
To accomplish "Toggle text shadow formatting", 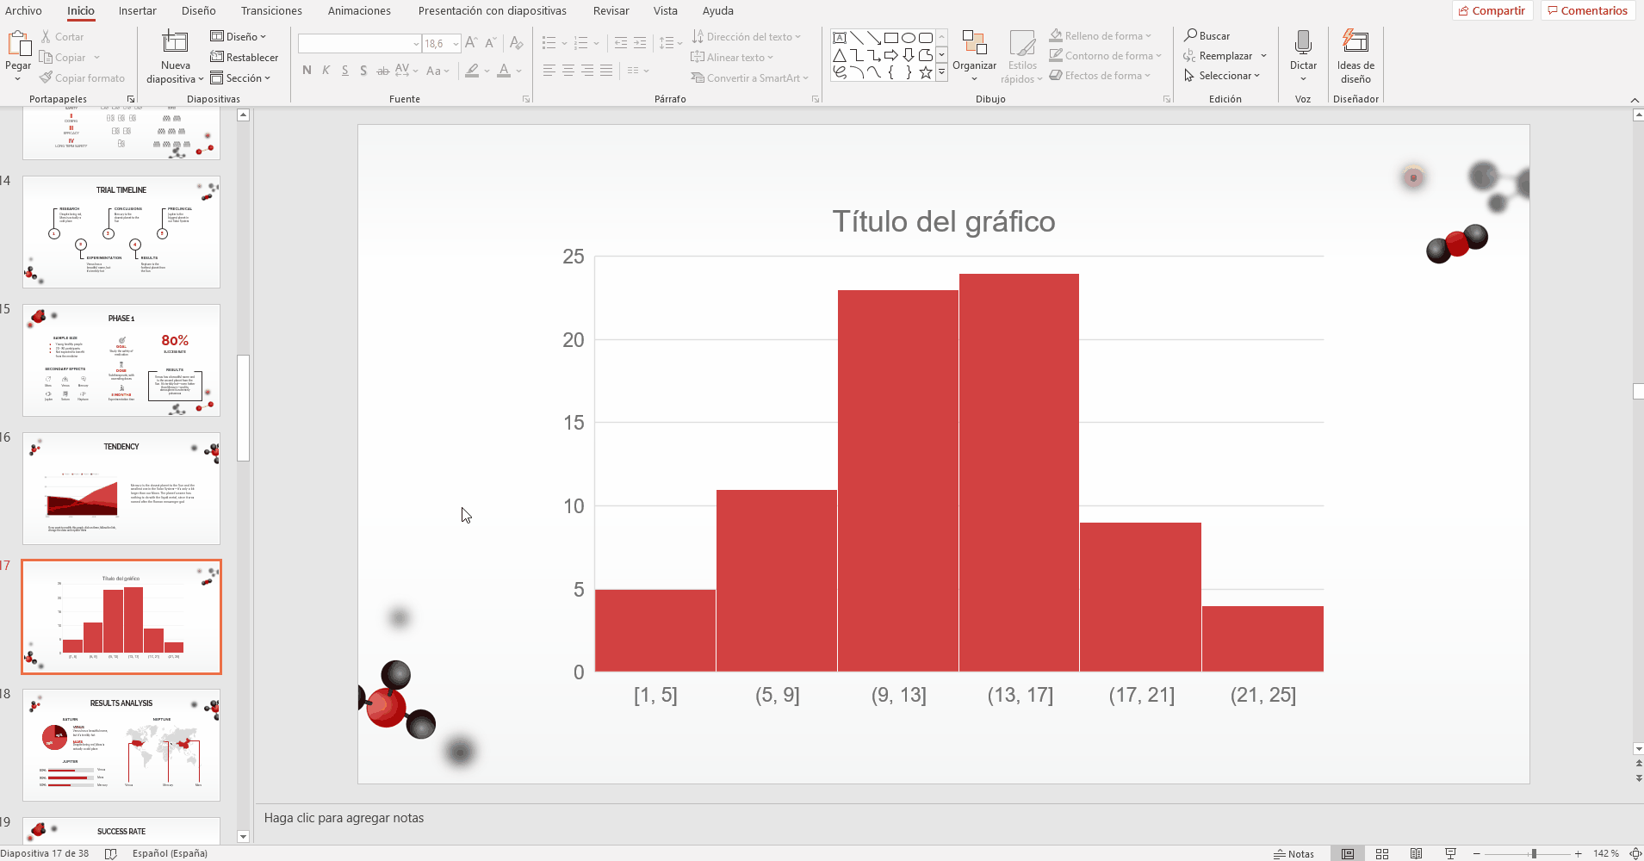I will pos(363,71).
